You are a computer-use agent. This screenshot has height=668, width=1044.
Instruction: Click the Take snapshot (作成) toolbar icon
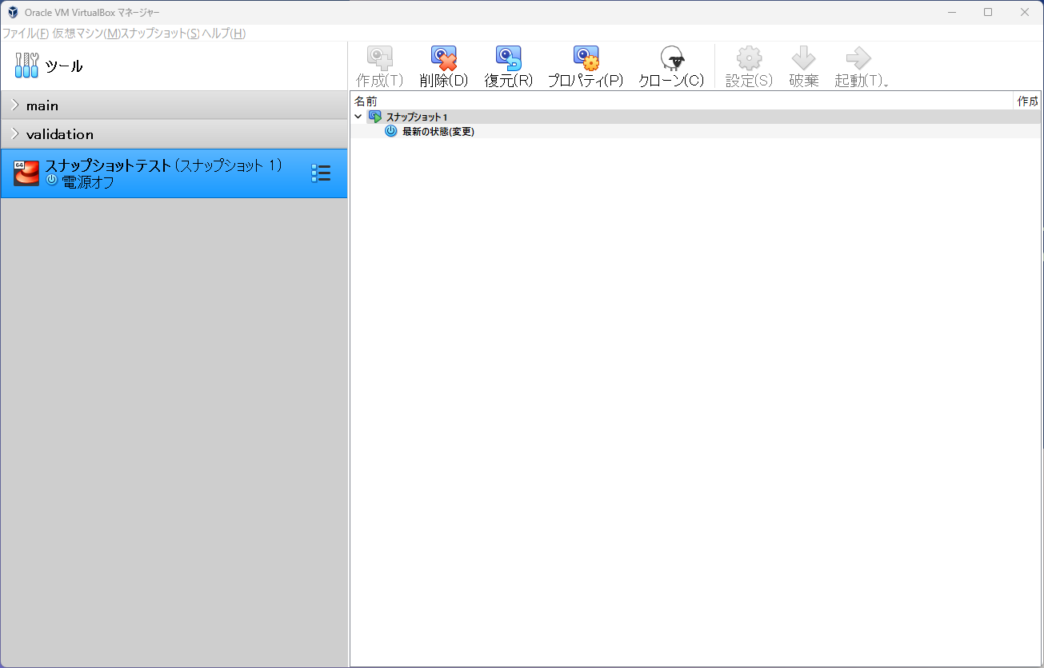379,58
